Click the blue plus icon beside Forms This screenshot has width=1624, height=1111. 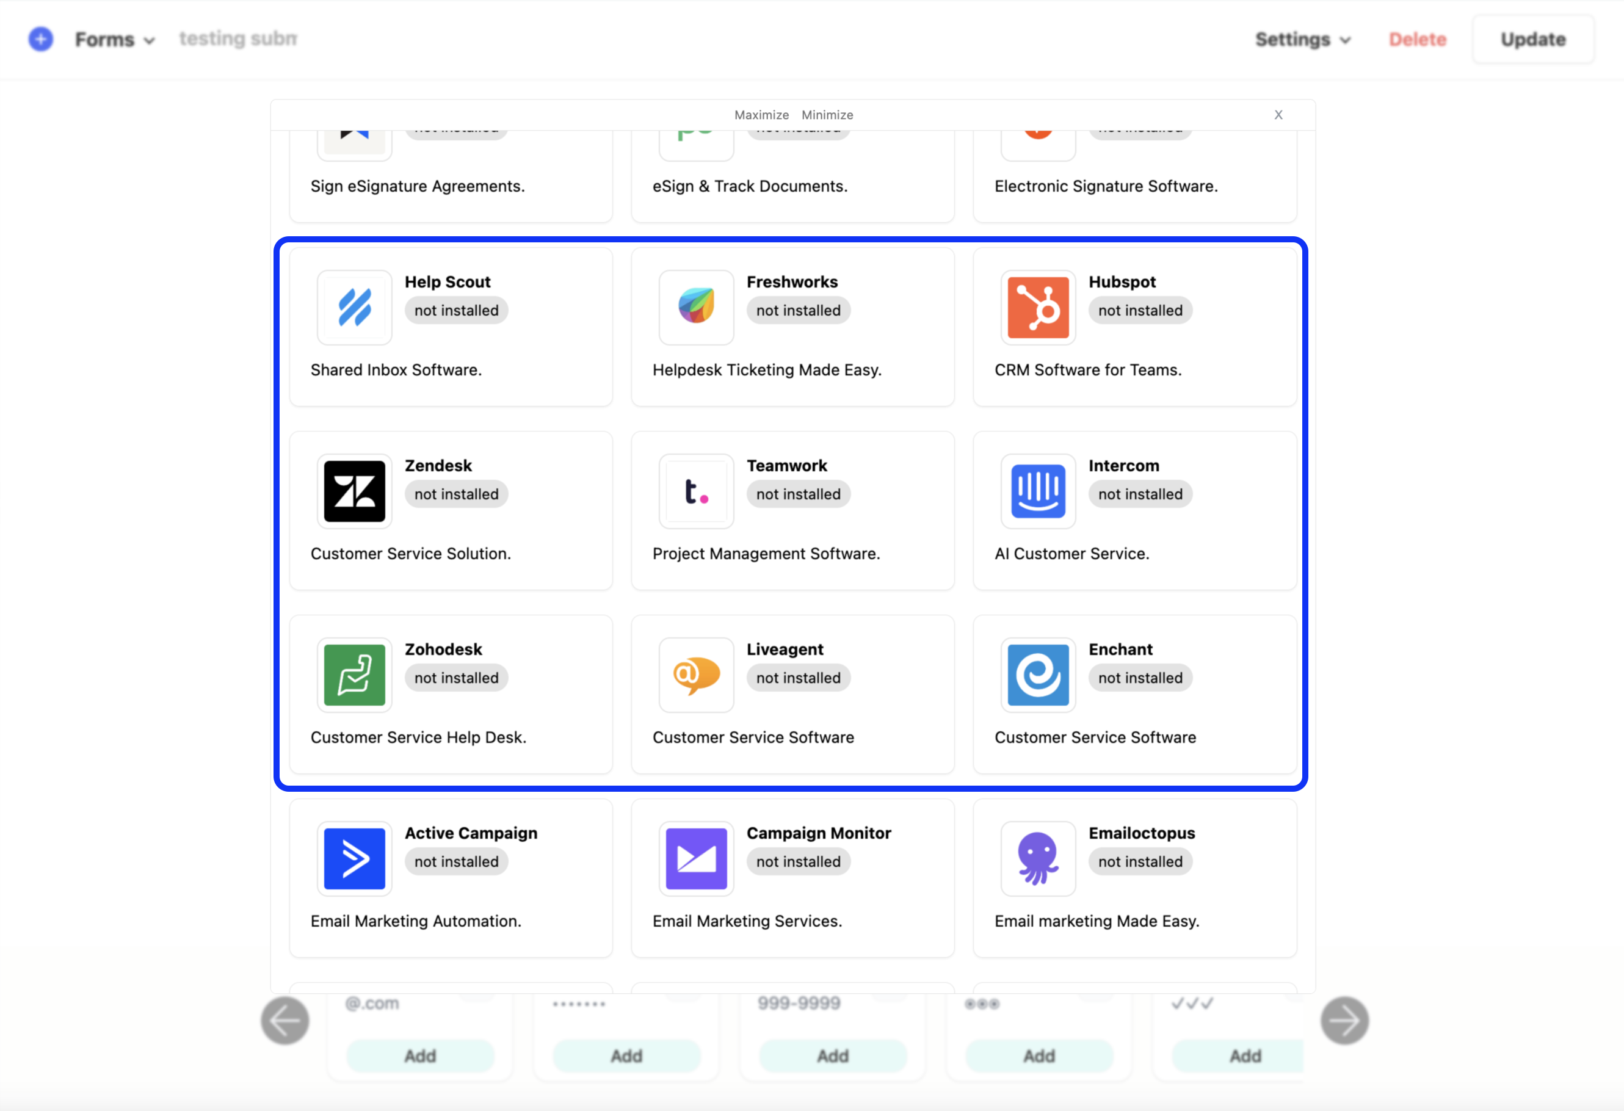(x=40, y=39)
